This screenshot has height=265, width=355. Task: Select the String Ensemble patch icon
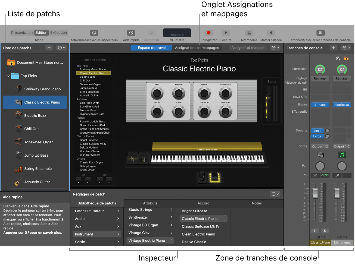[18, 169]
